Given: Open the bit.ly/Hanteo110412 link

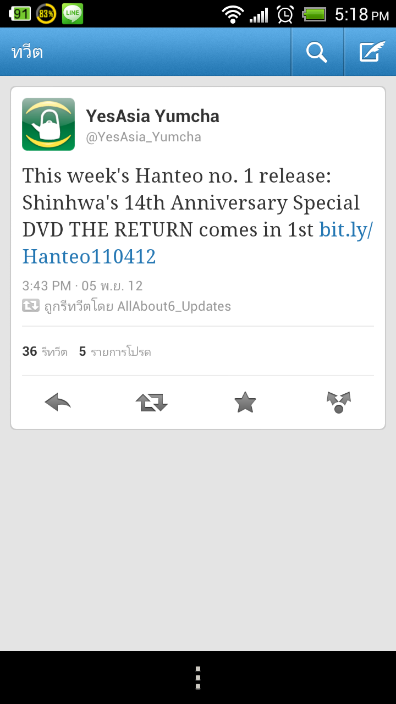Looking at the screenshot, I should pos(198,243).
